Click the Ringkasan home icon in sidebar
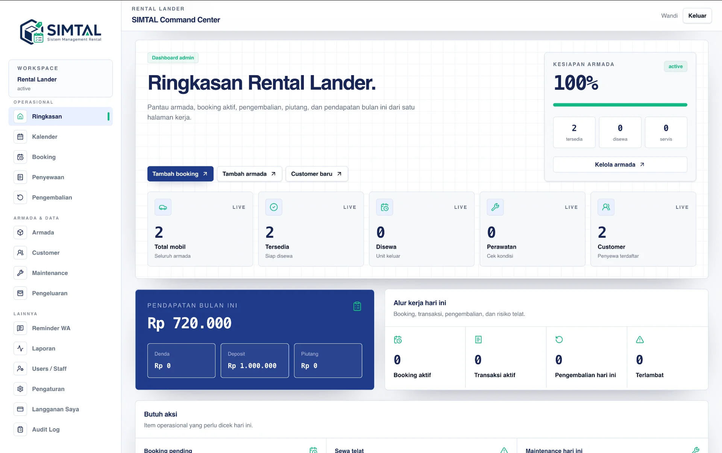This screenshot has height=453, width=722. point(20,116)
